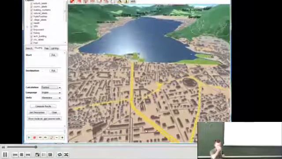The image size is (282, 159).
Task: Click the Compute Route button
Action: pos(43,106)
